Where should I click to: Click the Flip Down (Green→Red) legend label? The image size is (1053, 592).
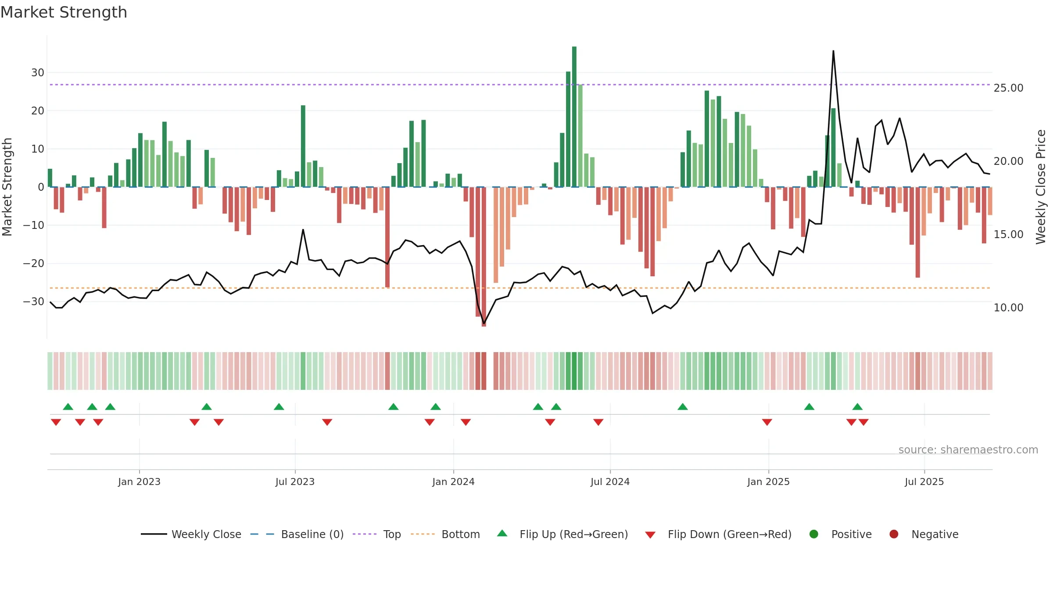point(730,534)
